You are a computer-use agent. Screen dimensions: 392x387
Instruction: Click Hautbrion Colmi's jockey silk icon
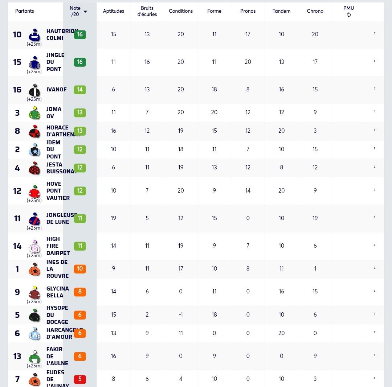[34, 35]
